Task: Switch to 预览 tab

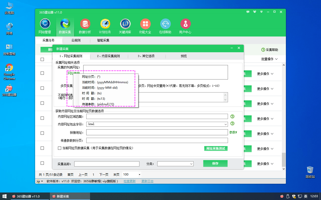Action: tap(184, 56)
